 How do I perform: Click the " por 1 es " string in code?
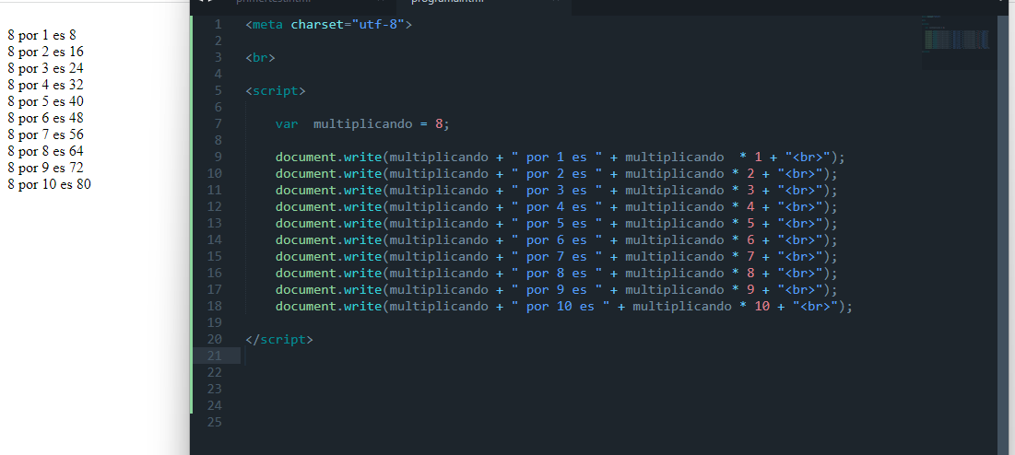(x=557, y=157)
